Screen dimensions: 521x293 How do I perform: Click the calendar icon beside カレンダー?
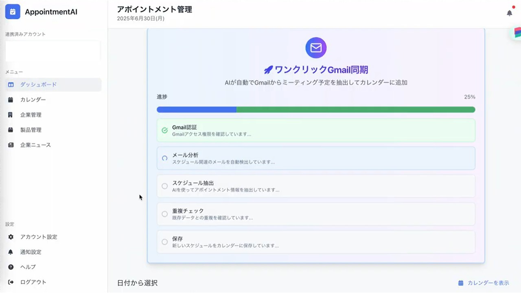[x=11, y=100]
